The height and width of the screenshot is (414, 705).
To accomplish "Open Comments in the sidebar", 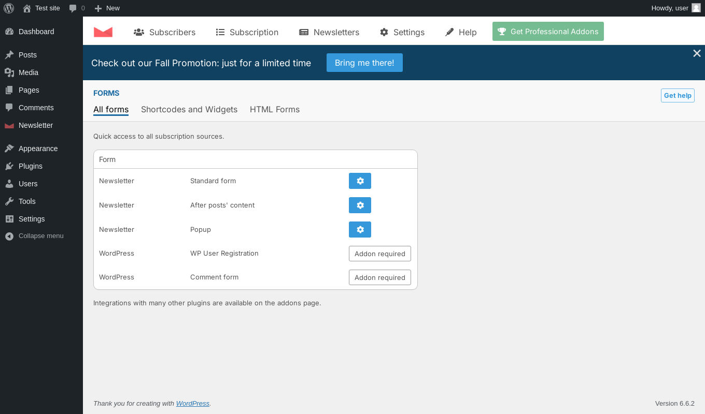I will pos(41,108).
